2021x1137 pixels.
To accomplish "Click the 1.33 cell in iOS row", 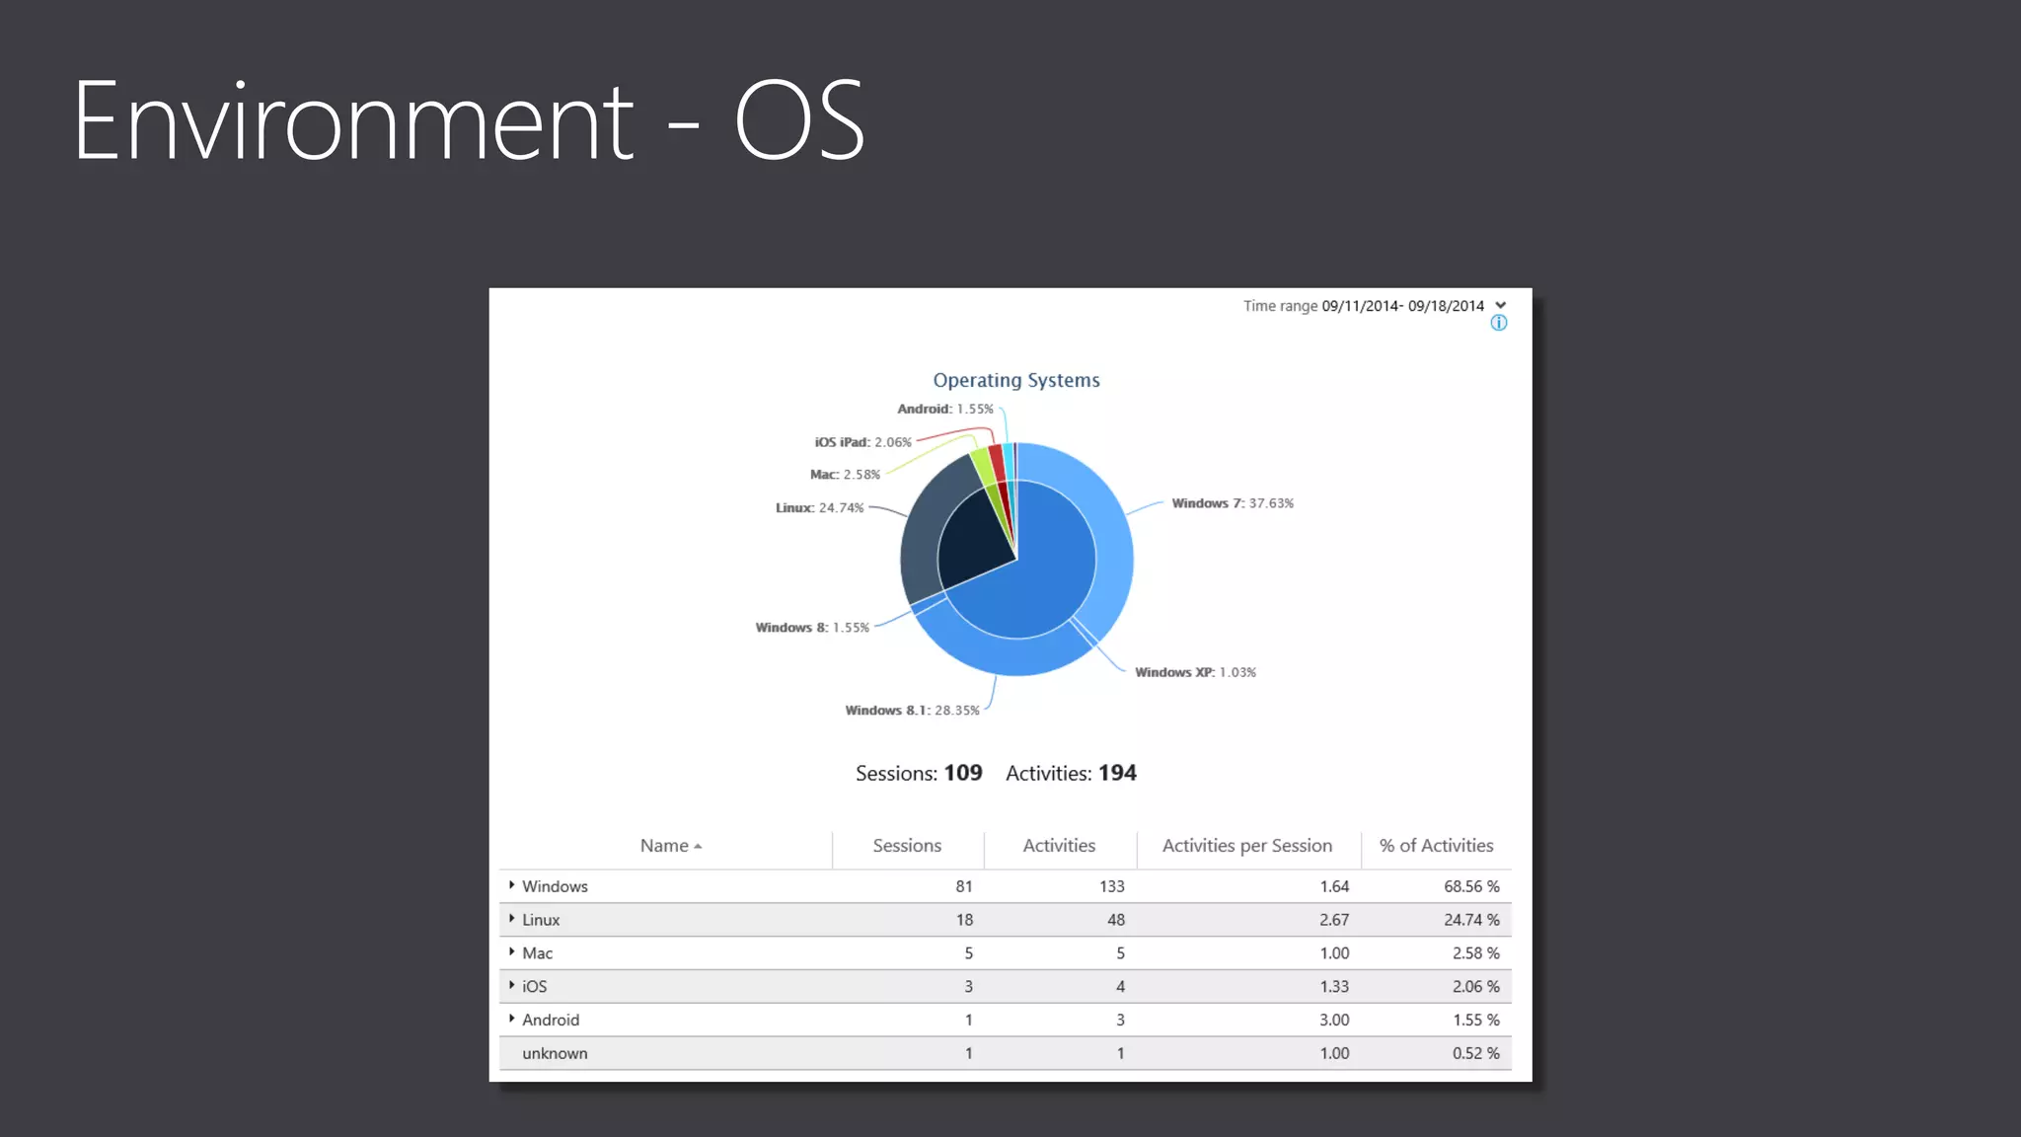I will (x=1334, y=986).
